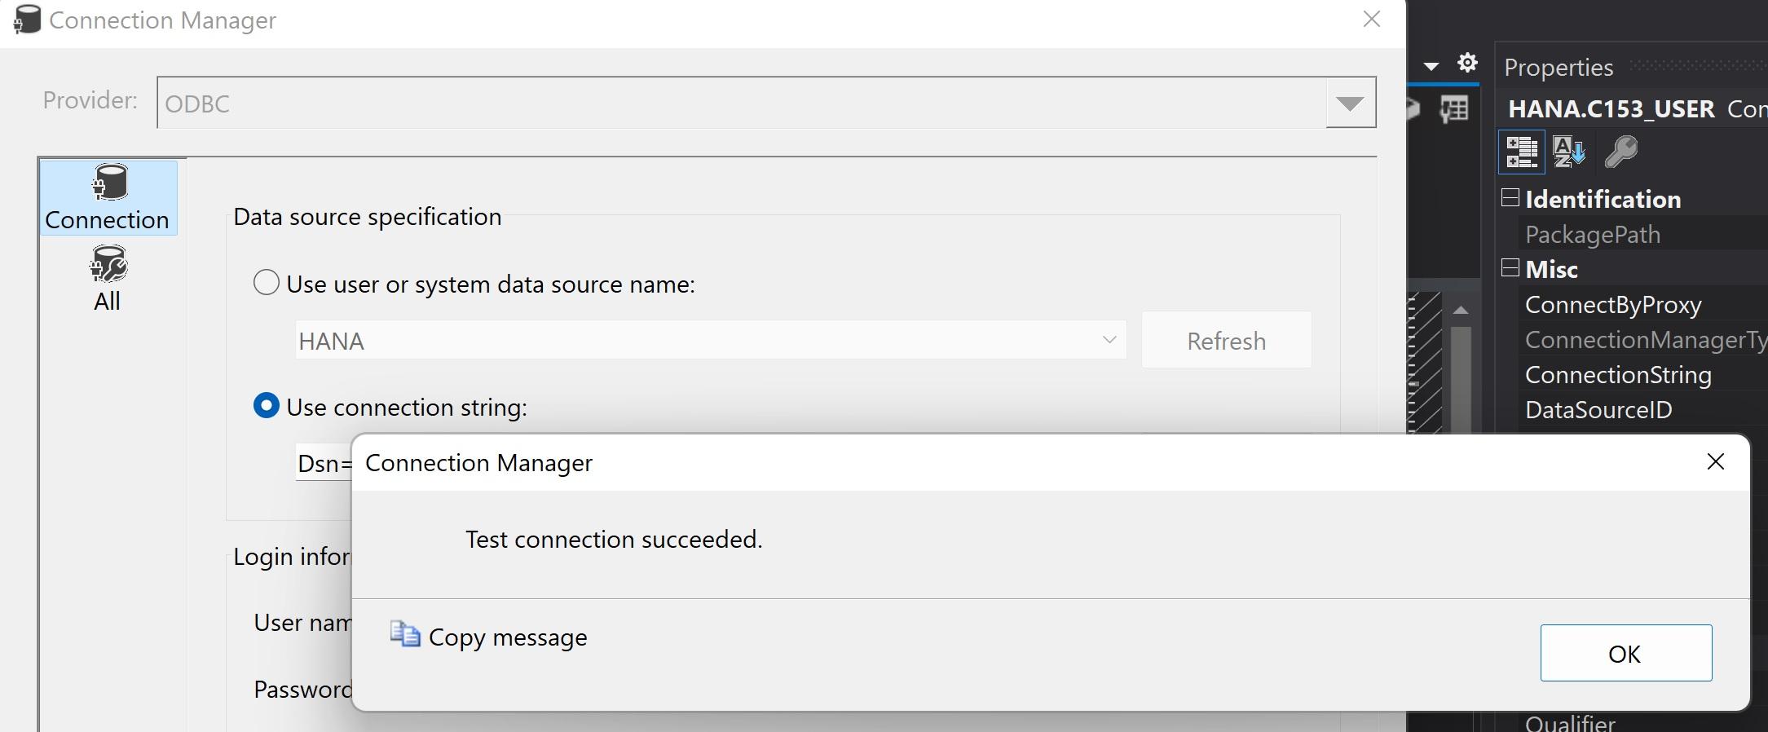Show properties in Categorized view

click(1521, 152)
